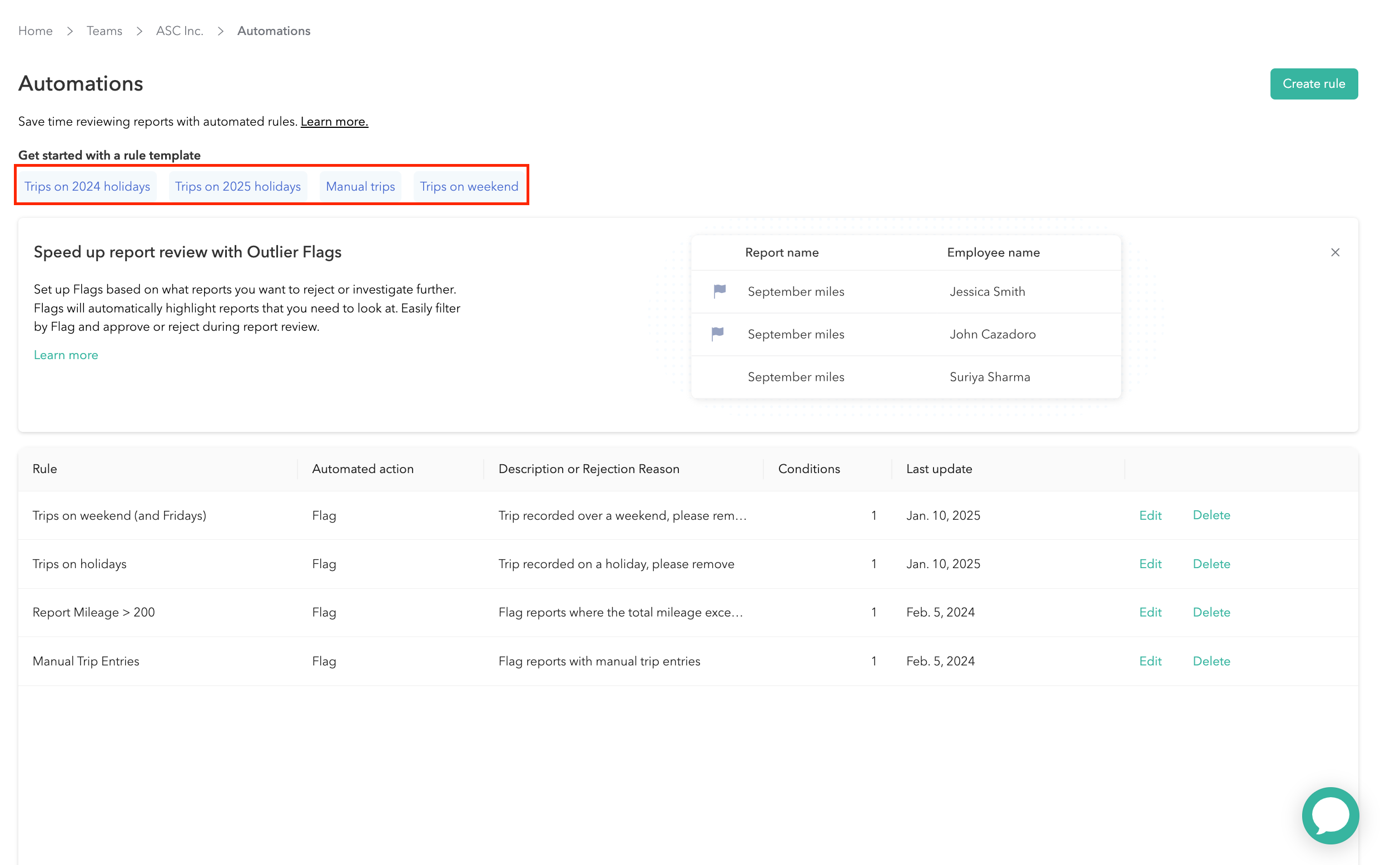Open ASC Inc. breadcrumb link
Screen dimensions: 1380x865
[x=180, y=31]
